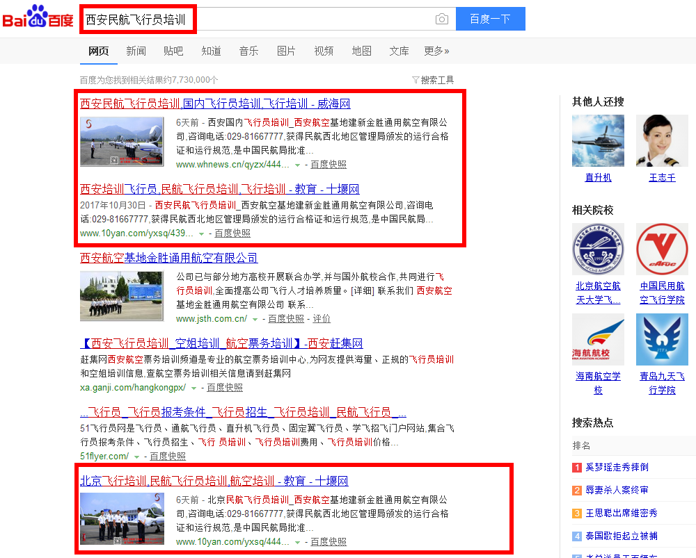Open thumbnail of the 威海网 result

click(x=122, y=141)
